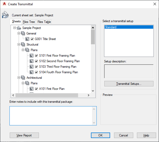Click the Architectural subset icon
Image resolution: width=159 pixels, height=142 pixels.
click(23, 78)
